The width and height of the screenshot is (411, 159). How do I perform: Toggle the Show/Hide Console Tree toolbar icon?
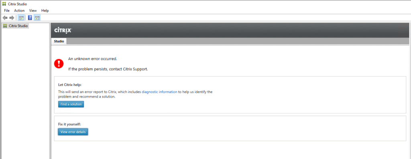click(21, 18)
